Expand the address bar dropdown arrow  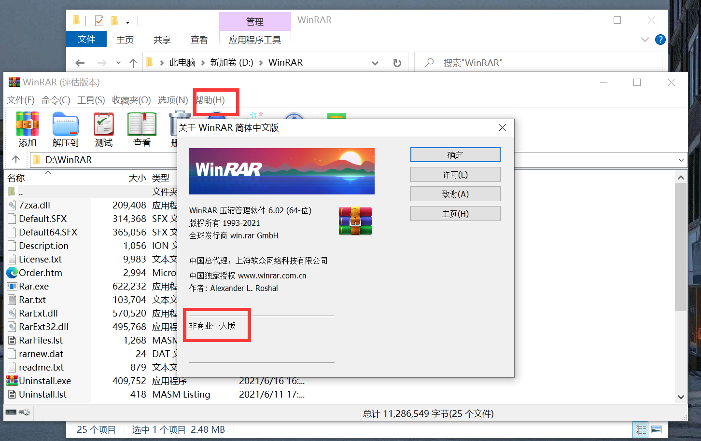pyautogui.click(x=375, y=62)
